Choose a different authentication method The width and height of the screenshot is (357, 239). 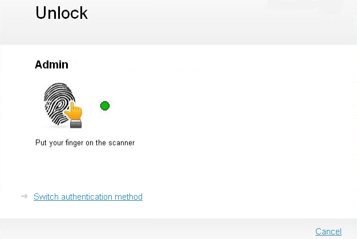(88, 197)
